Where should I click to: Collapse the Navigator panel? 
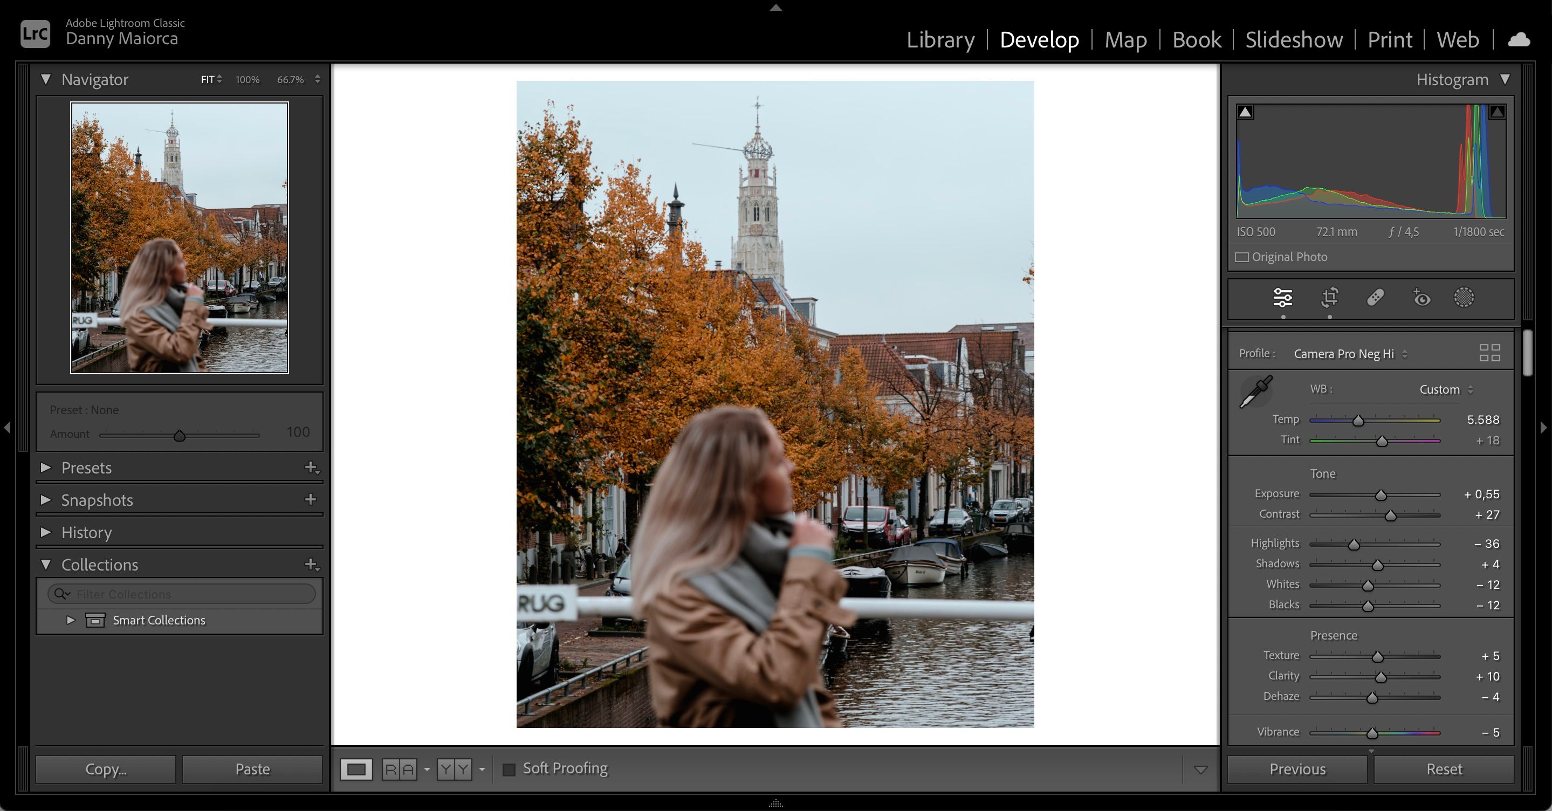[47, 79]
